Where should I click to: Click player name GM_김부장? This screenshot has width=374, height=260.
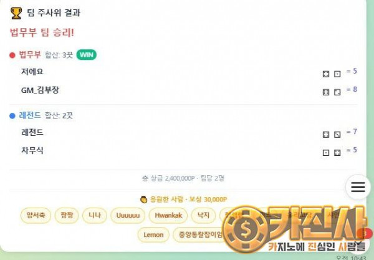[40, 90]
